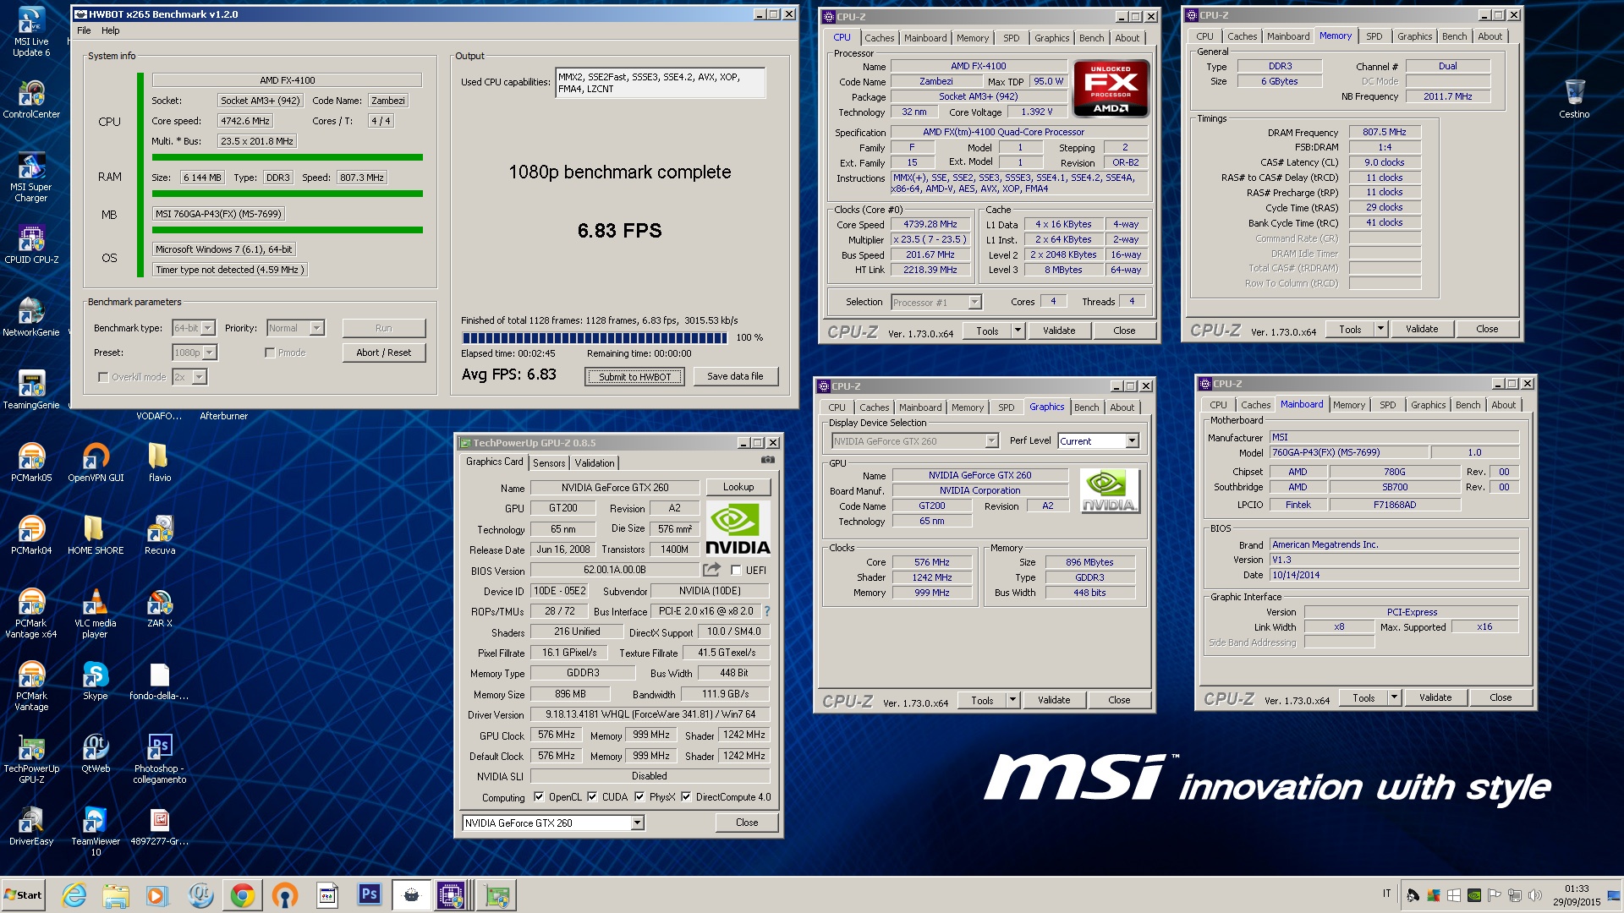Open Windows Explorer folder on taskbar
This screenshot has width=1624, height=913.
pyautogui.click(x=116, y=895)
